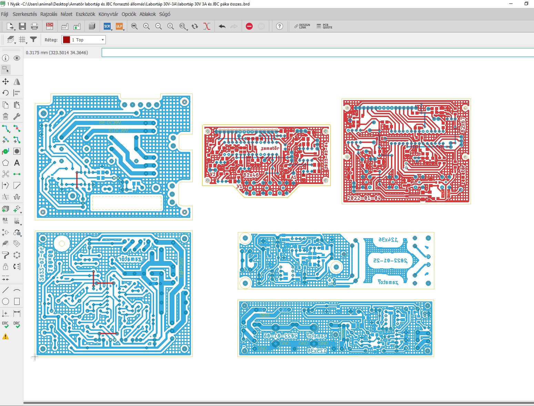Choose the Arc tool
Image resolution: width=534 pixels, height=406 pixels.
click(17, 290)
